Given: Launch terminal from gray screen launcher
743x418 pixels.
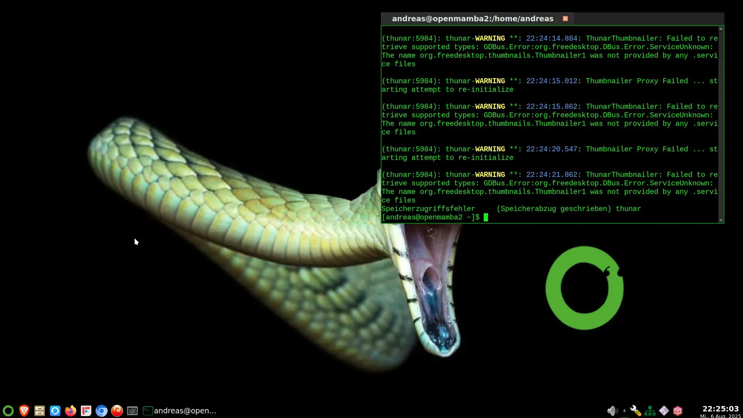Looking at the screenshot, I should (132, 411).
